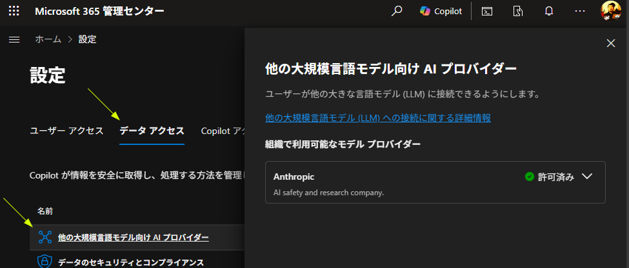Click the user profile avatar
The height and width of the screenshot is (268, 629).
click(x=610, y=11)
